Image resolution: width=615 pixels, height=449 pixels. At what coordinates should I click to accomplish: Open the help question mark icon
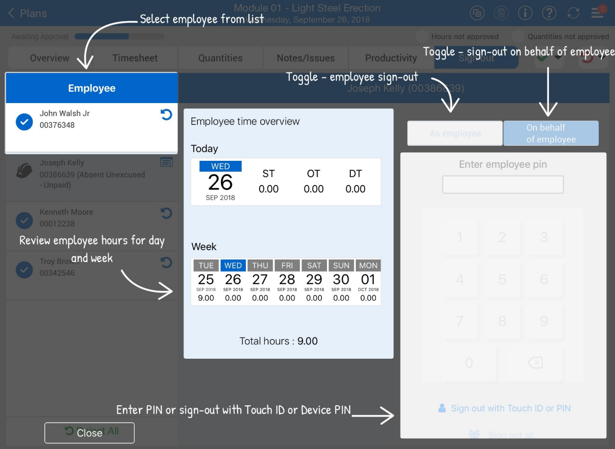click(x=549, y=13)
